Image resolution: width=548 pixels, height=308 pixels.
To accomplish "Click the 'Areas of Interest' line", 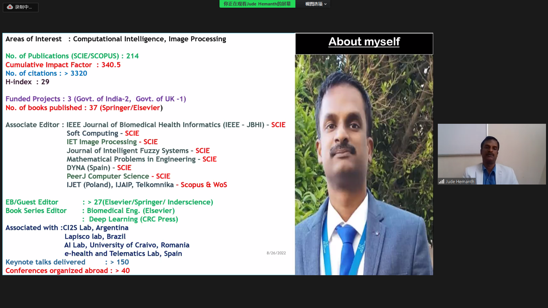I will [116, 39].
